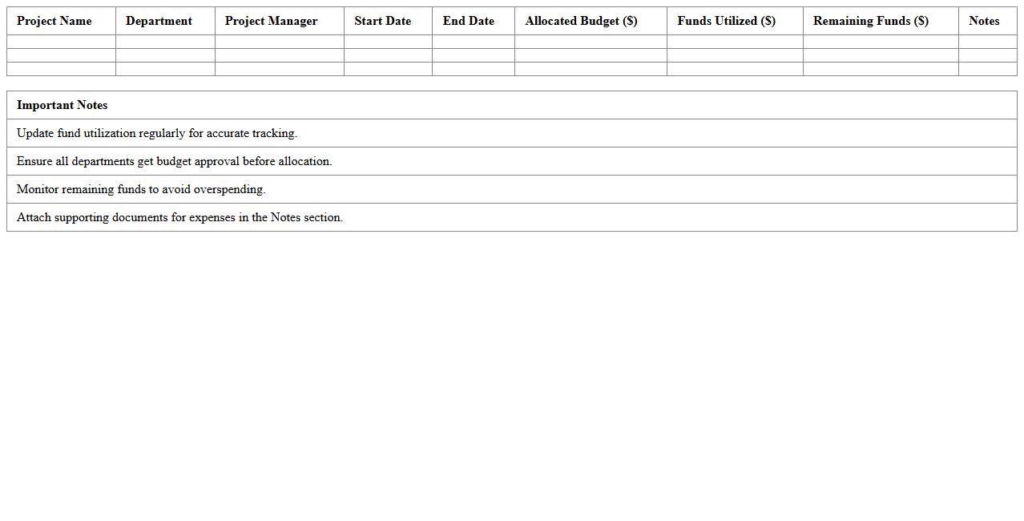The height and width of the screenshot is (521, 1024).
Task: Select the note about monitoring remaining funds
Action: [x=141, y=189]
